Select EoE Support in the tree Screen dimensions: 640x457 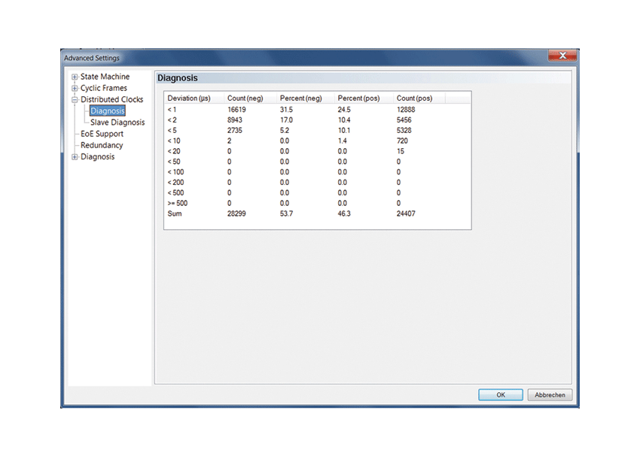coord(102,134)
